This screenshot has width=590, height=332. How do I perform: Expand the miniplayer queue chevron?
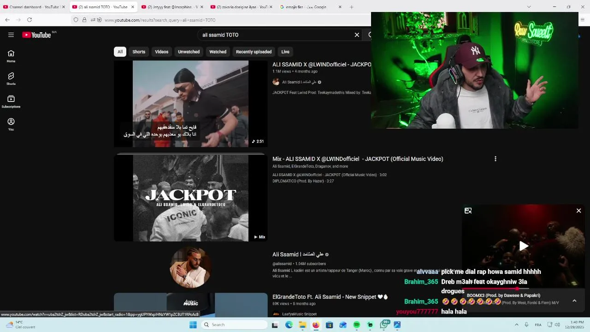(574, 301)
